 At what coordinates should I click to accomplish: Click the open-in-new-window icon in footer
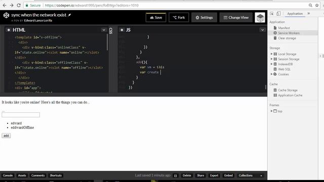pos(176,175)
